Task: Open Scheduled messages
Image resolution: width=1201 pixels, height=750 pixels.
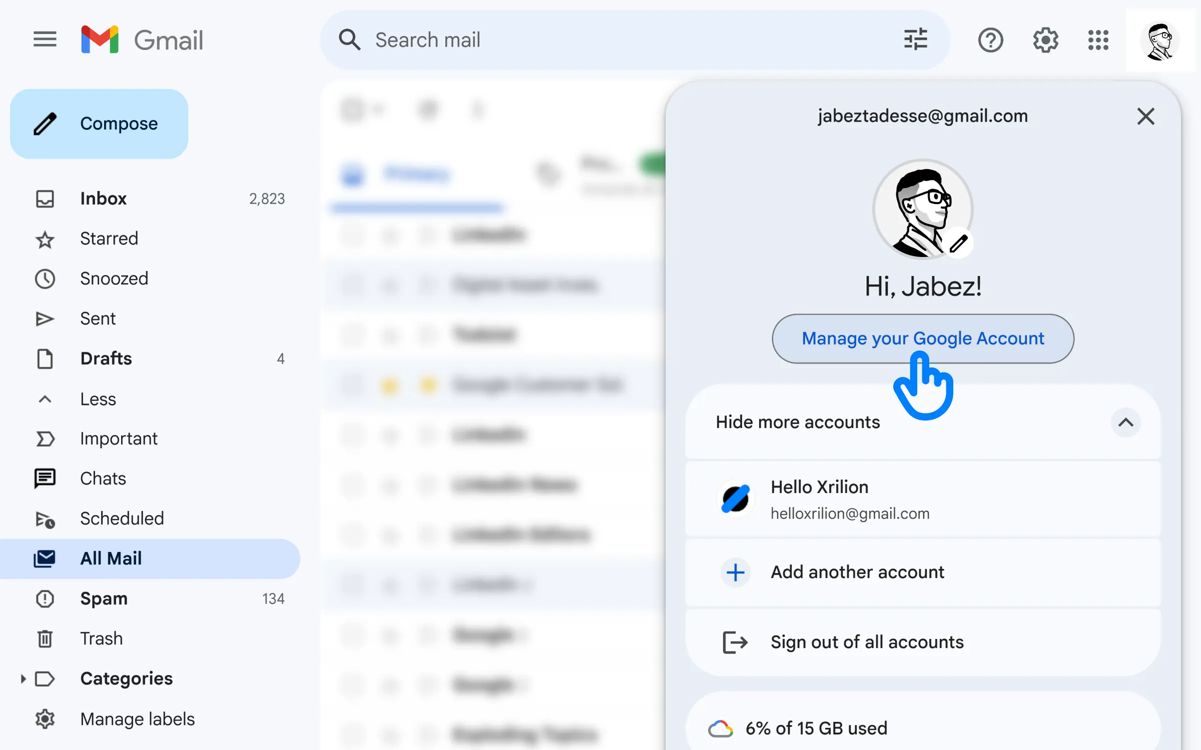Action: coord(150,518)
